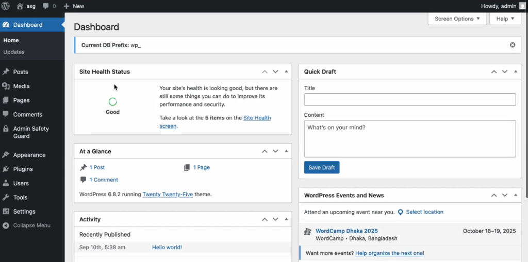Click the Save Draft button
528x262 pixels.
[x=321, y=168]
